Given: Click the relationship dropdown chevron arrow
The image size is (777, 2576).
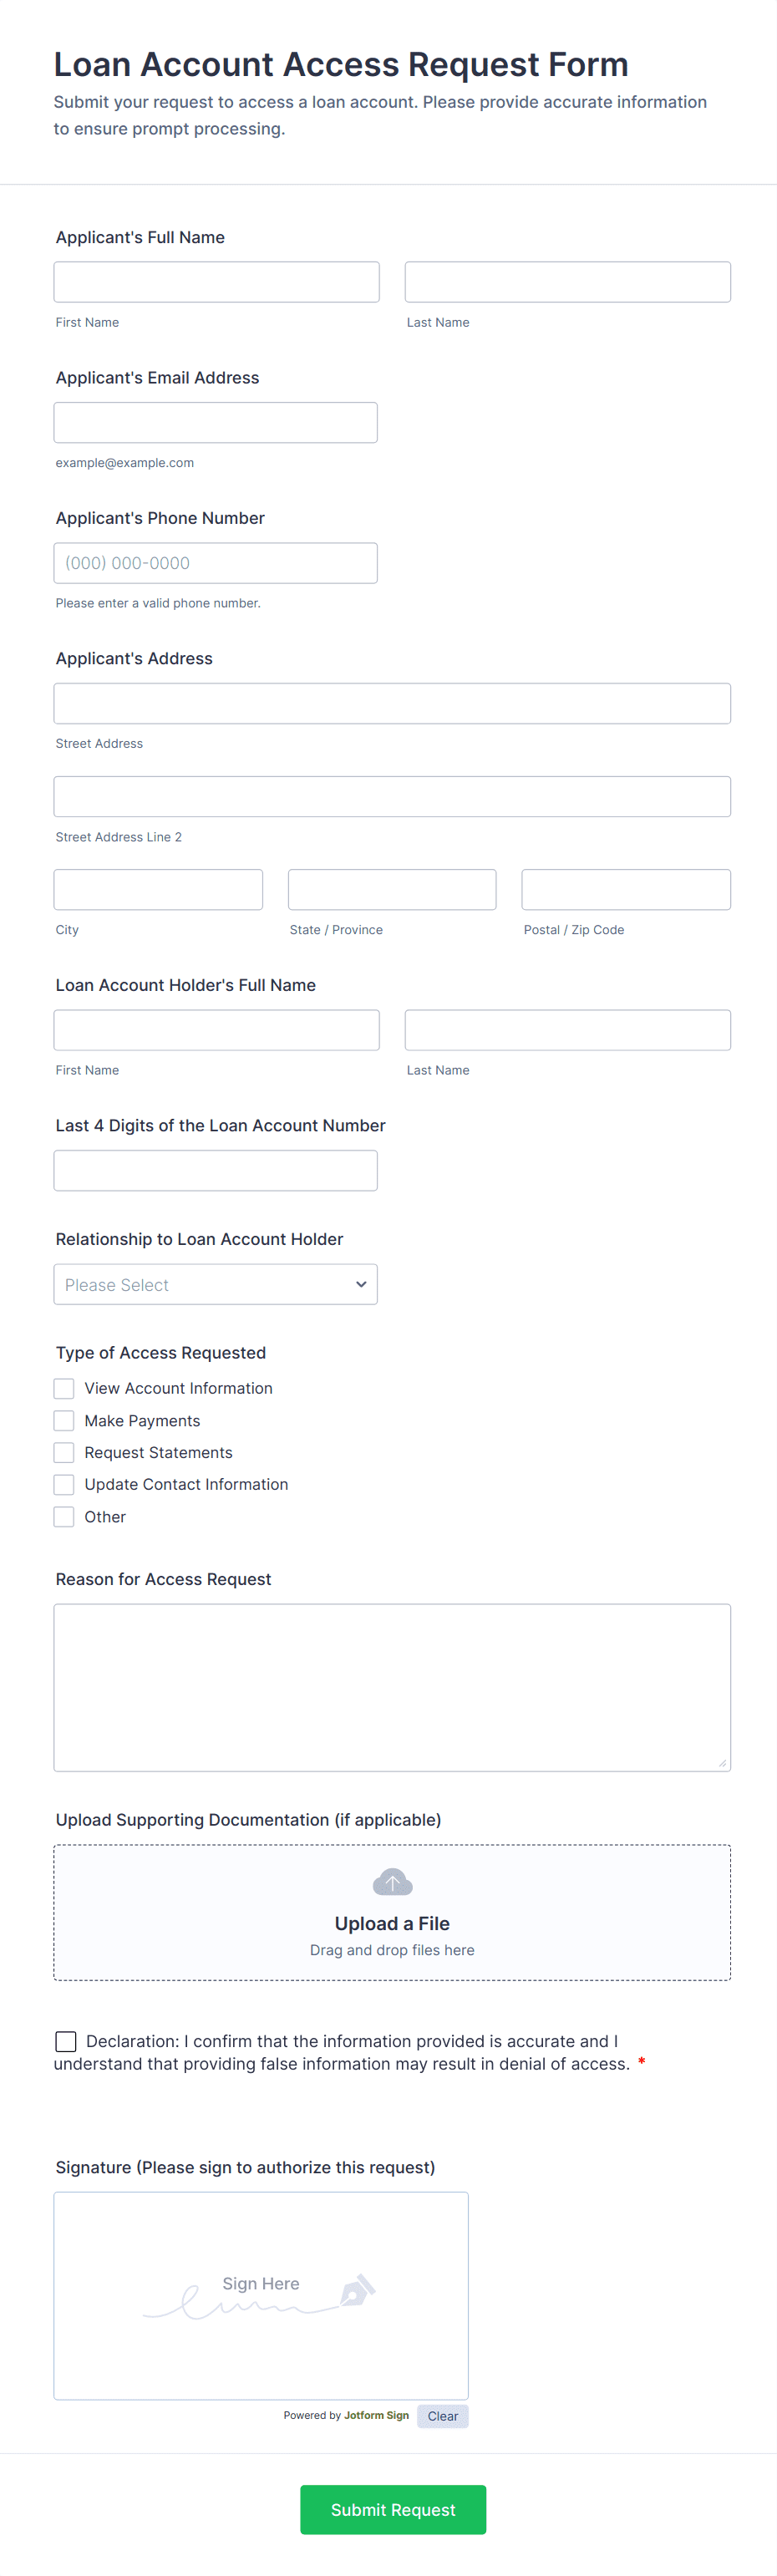Looking at the screenshot, I should click(361, 1284).
